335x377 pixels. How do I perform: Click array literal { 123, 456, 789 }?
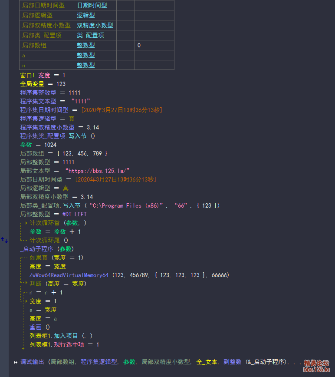tap(82, 153)
